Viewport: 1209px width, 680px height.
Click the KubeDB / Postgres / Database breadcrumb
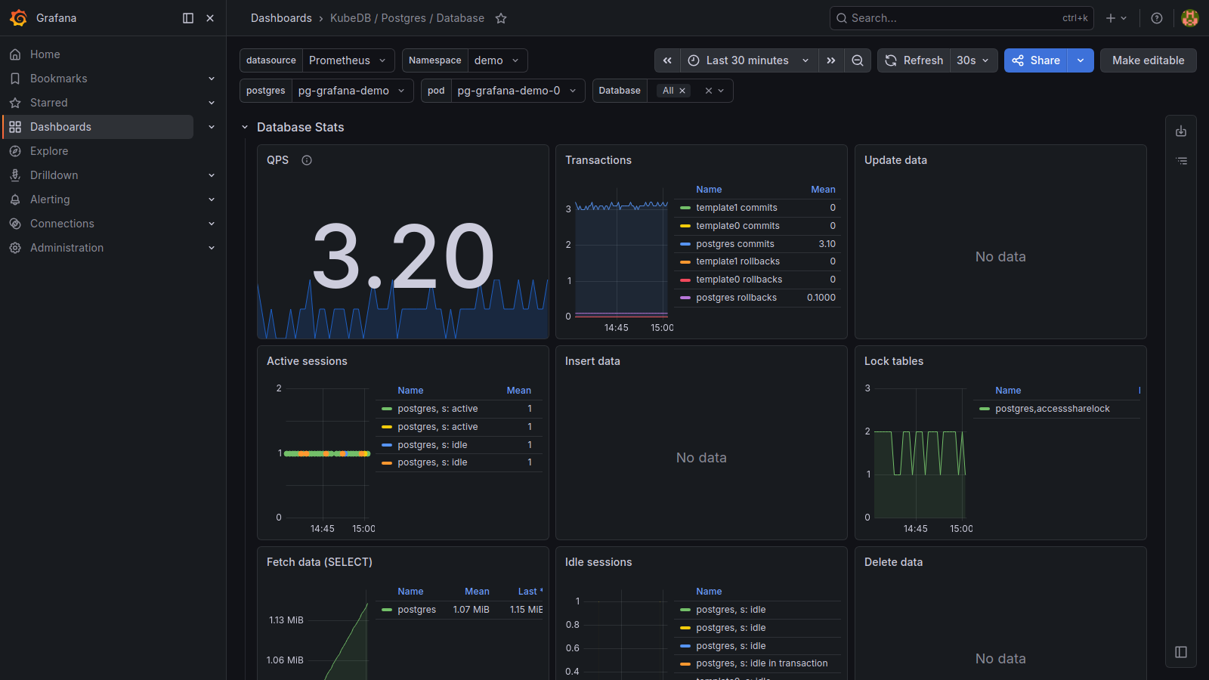pos(407,18)
